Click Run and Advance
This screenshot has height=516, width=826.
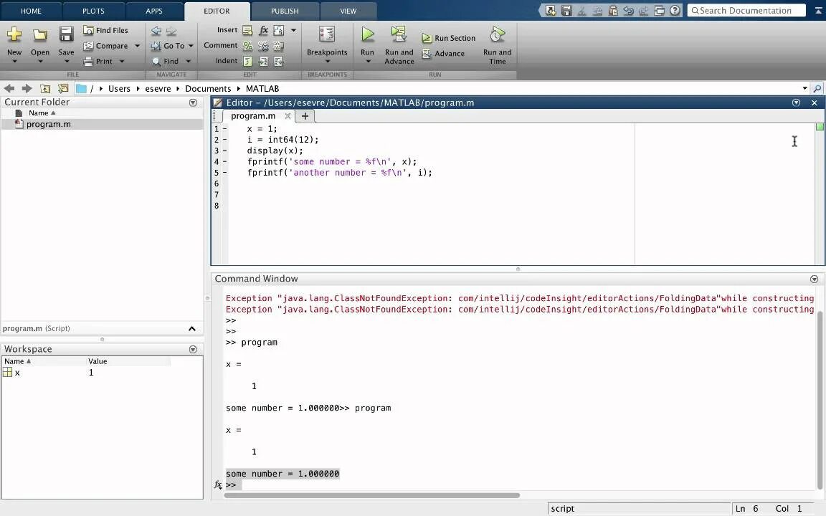click(x=399, y=46)
